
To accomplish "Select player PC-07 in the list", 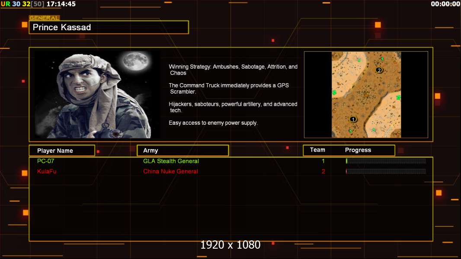I will [45, 161].
